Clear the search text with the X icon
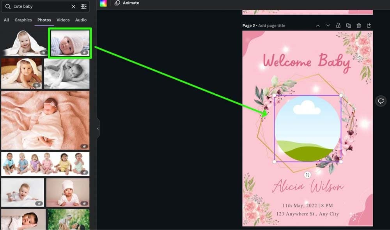 [x=73, y=7]
